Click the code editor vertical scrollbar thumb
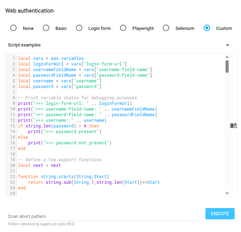The image size is (241, 232). pos(227,66)
